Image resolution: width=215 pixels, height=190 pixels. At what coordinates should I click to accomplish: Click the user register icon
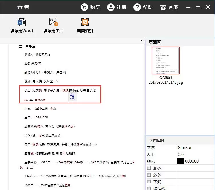(x=111, y=7)
